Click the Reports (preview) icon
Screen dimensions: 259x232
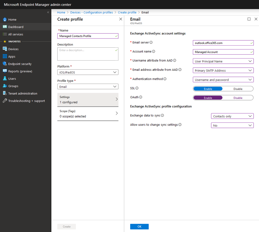pos(5,71)
